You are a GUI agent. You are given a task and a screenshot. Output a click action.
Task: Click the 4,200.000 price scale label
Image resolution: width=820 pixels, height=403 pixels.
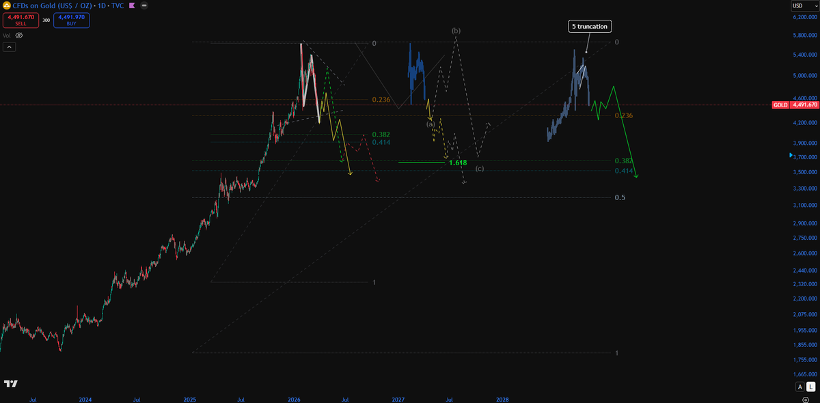[x=805, y=123]
